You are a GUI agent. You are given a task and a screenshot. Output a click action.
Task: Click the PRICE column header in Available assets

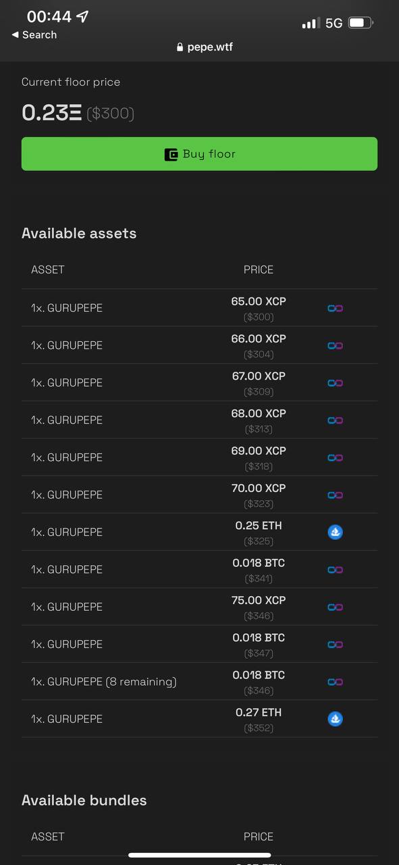point(259,270)
